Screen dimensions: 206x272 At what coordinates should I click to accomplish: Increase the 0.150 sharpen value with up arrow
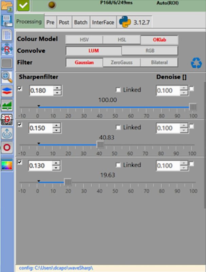click(x=56, y=125)
